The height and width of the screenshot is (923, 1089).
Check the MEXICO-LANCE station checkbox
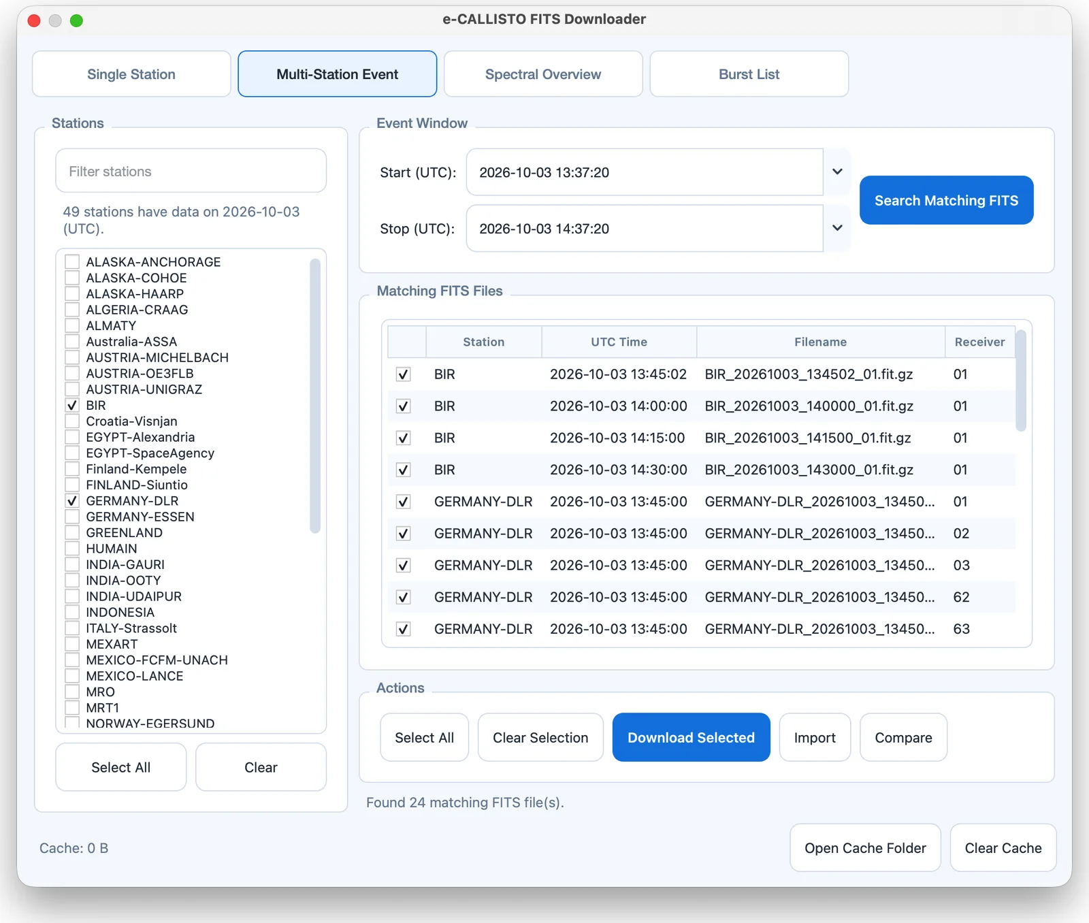tap(72, 676)
